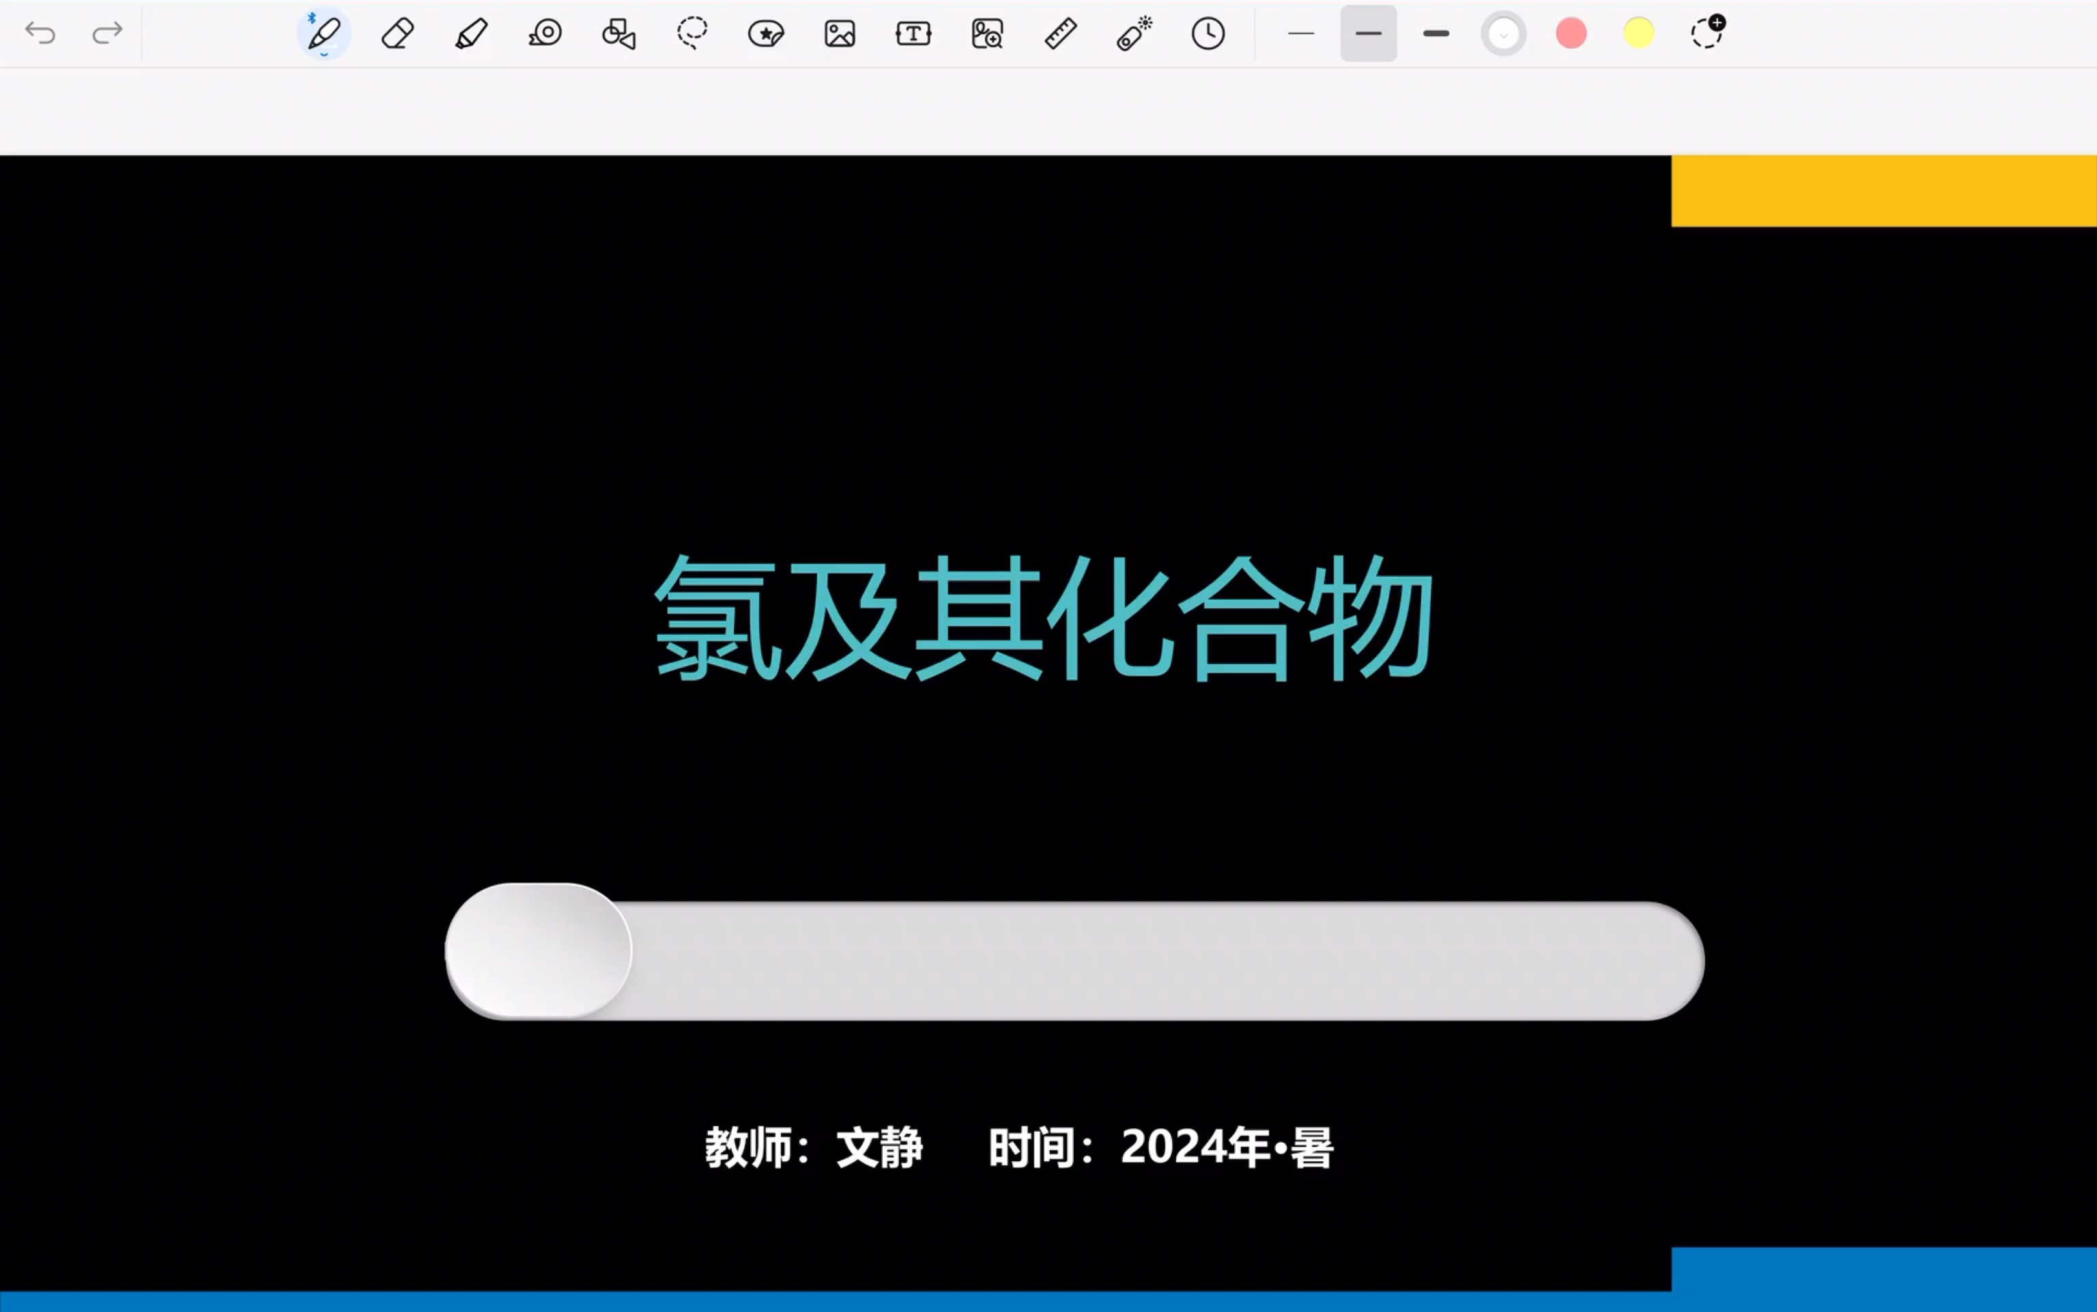
Task: Open the Stickers and elements tool
Action: click(x=766, y=34)
